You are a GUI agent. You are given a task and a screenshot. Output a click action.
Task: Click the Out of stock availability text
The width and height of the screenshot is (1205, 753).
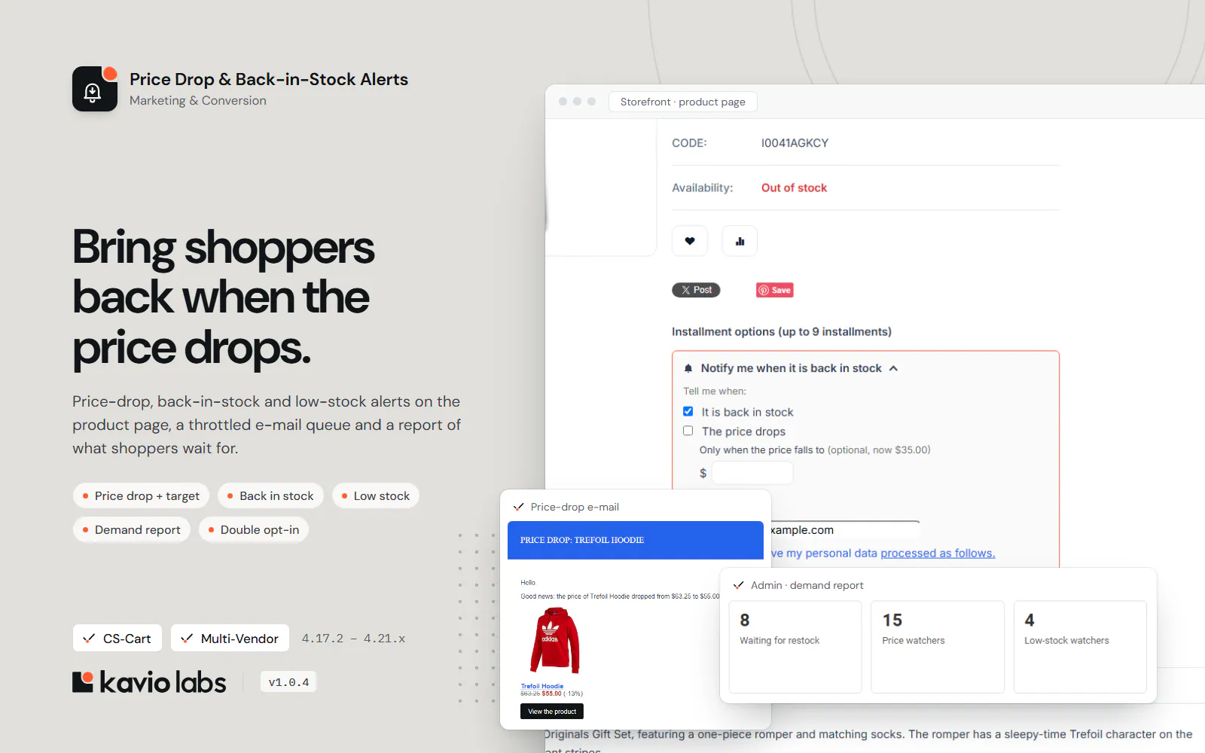click(794, 187)
